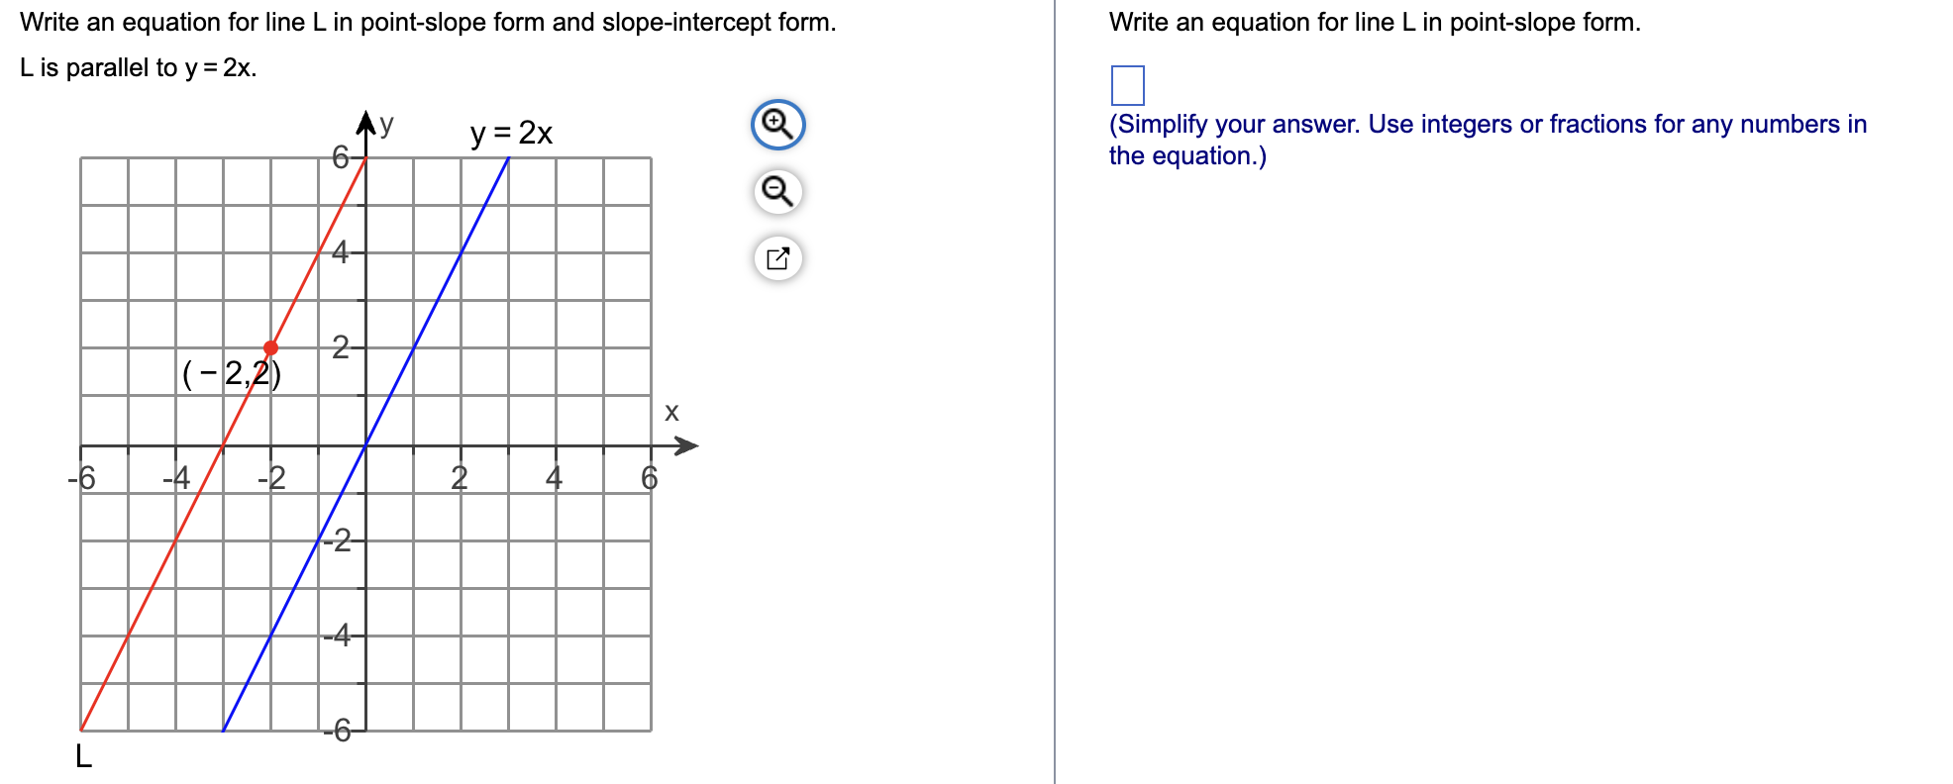Click the external-link expand icon below the magnifiers
1953x784 pixels.
778,258
